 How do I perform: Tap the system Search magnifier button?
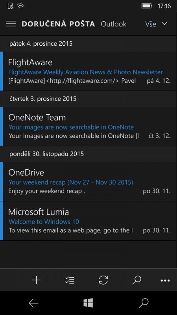(143, 303)
